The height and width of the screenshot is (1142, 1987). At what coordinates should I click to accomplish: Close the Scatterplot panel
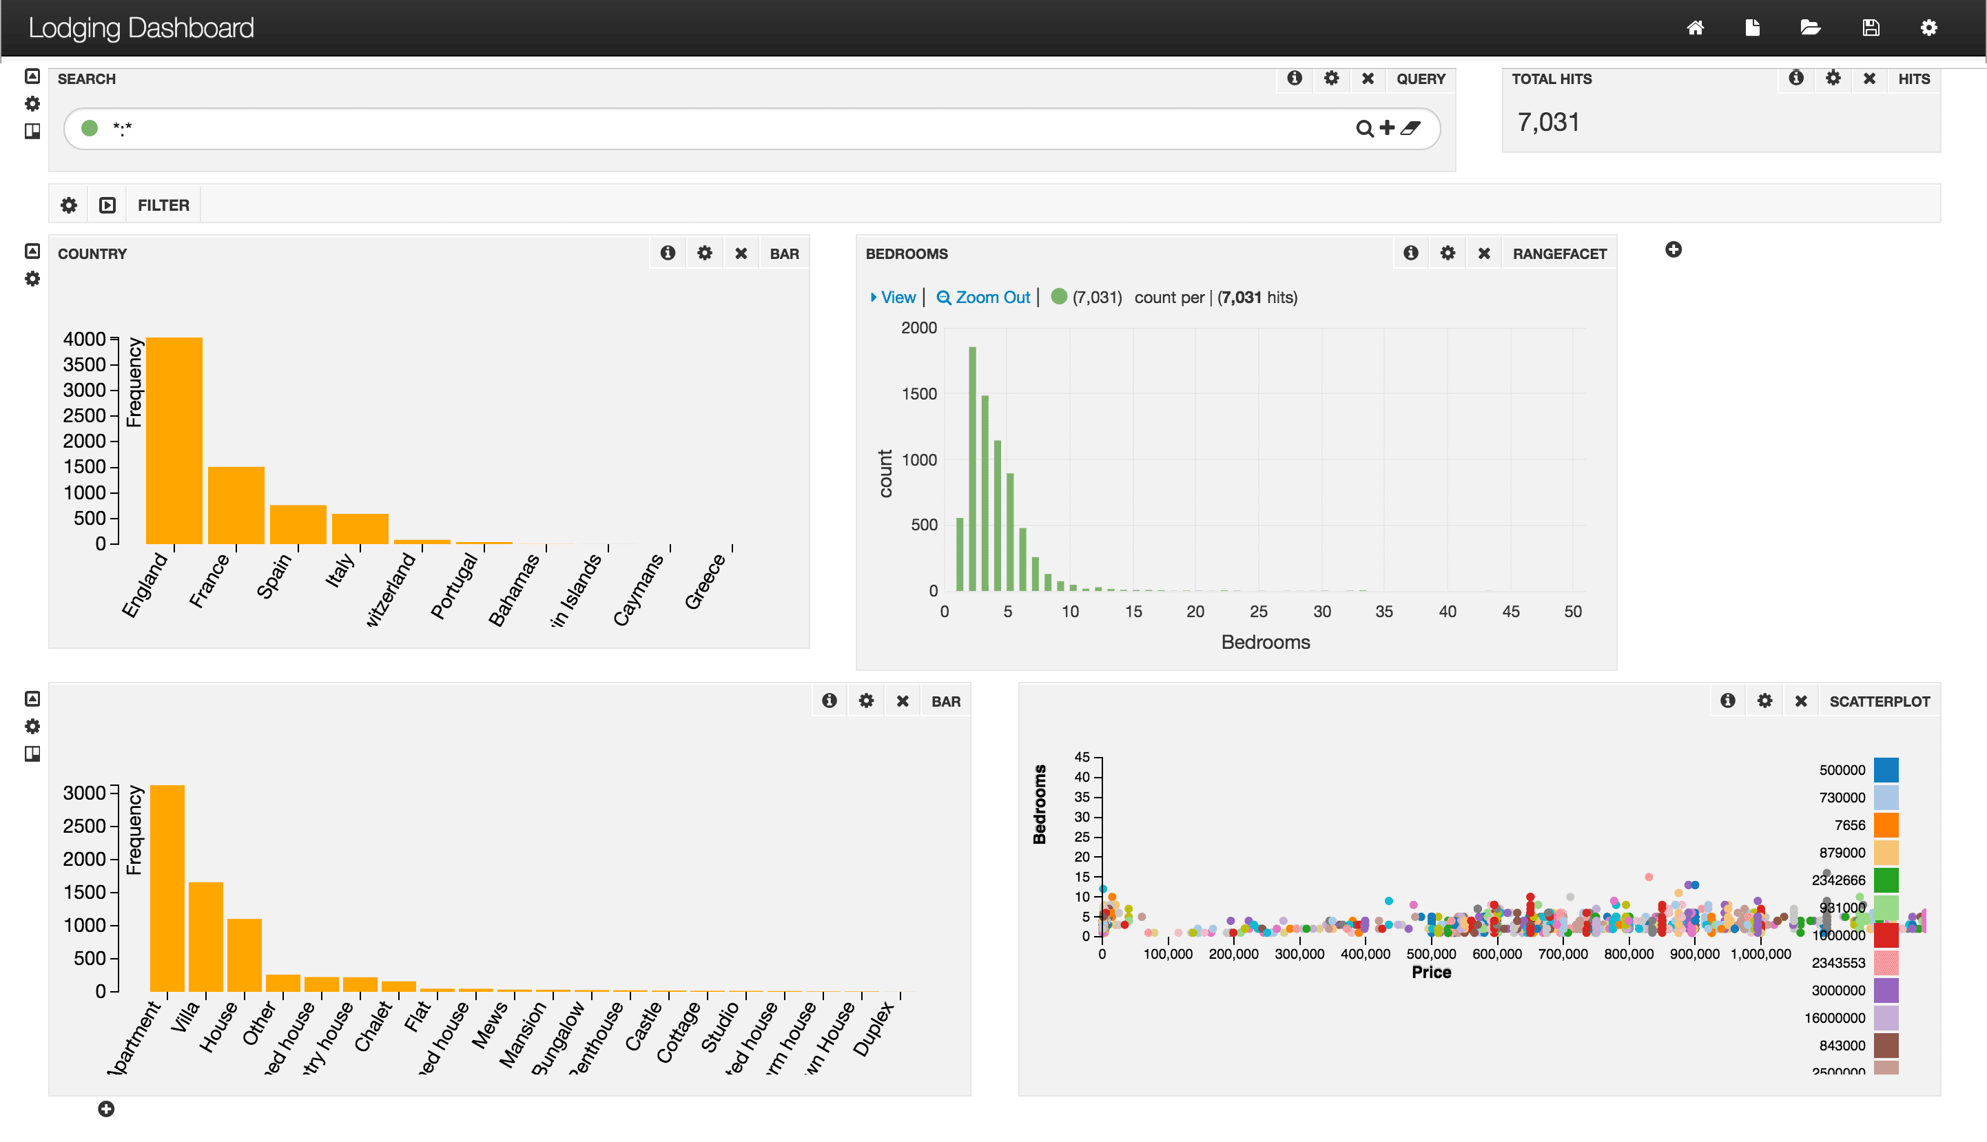(1801, 701)
